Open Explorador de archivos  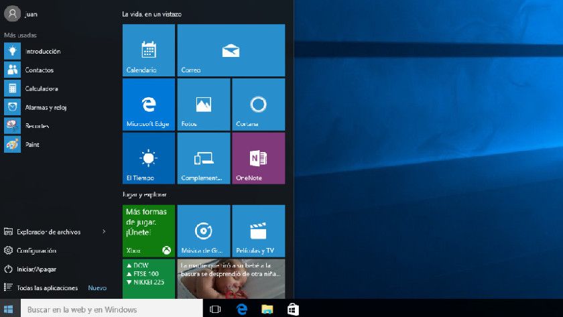(x=48, y=232)
